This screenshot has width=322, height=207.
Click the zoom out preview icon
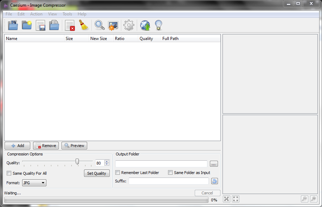tap(304, 199)
